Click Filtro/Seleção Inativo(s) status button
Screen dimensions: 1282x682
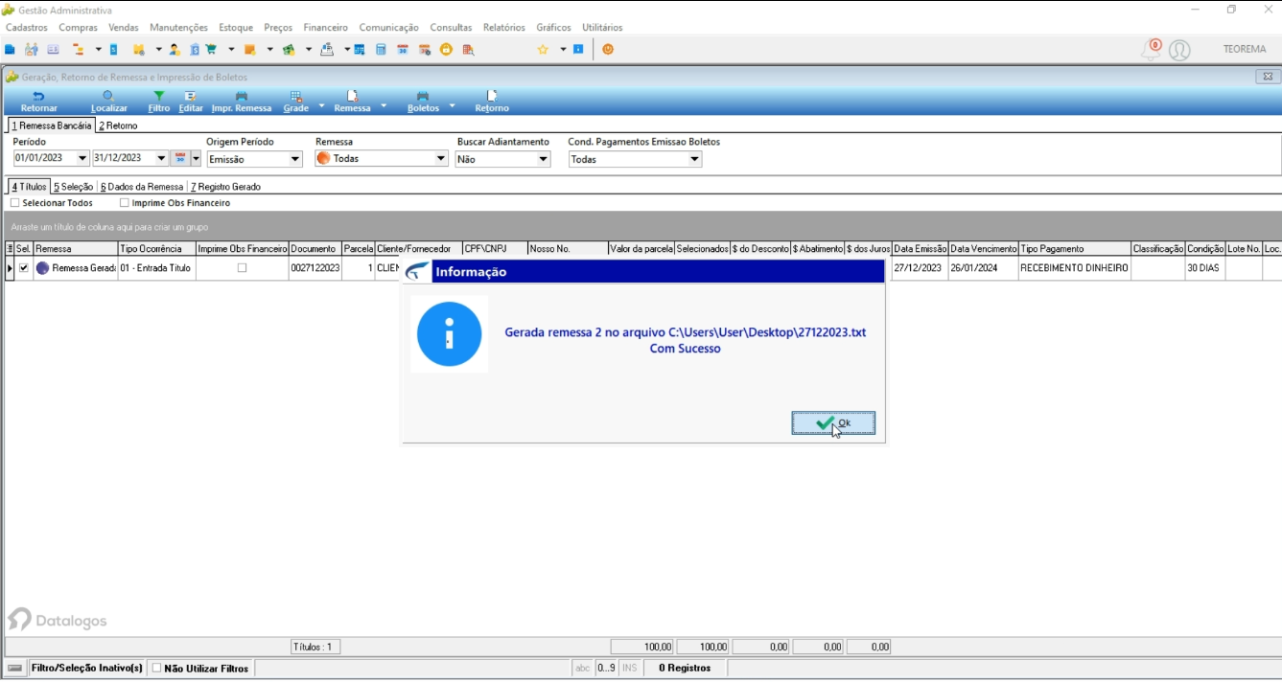click(86, 668)
